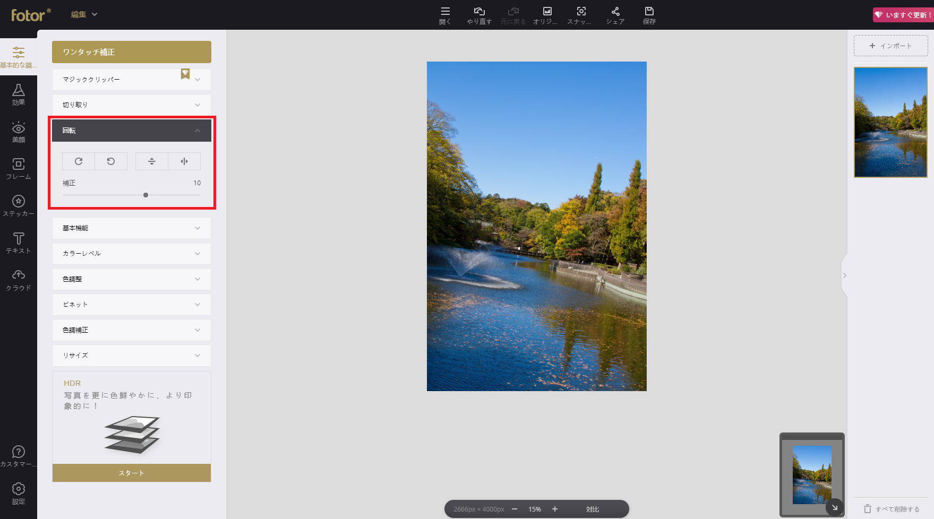Open the テキスト text tool
934x519 pixels.
(19, 243)
